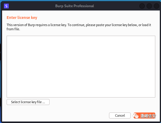Screen dimensions: 161x123
Task: Close the Burp Suite Professional dialog window
Action: click(156, 6)
